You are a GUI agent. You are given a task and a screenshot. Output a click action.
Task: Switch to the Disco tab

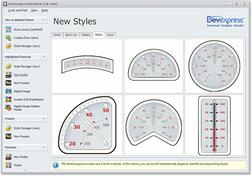111,35
